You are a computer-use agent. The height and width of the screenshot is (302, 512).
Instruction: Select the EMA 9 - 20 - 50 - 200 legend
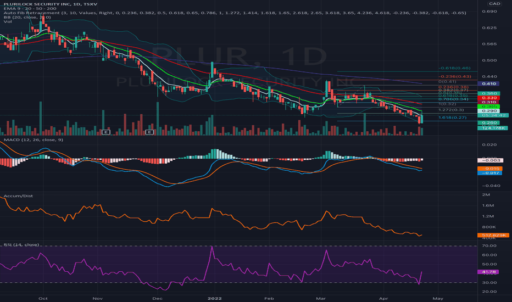click(x=30, y=8)
